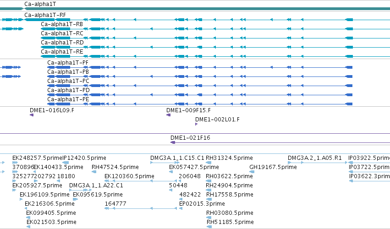Select GH19167.5prime EST label
The image size is (390, 229).
coord(273,167)
